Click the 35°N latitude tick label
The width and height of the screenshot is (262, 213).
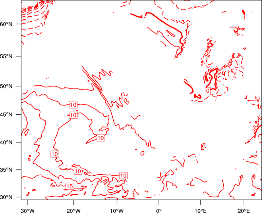point(6,170)
